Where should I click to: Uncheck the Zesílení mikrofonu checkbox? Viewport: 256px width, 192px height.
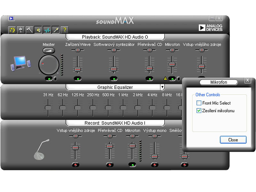[199, 110]
